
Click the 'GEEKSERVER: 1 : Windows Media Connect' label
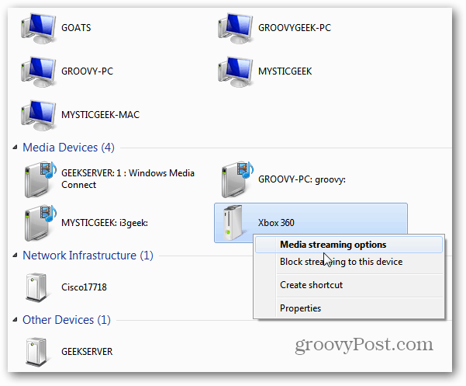pyautogui.click(x=128, y=179)
